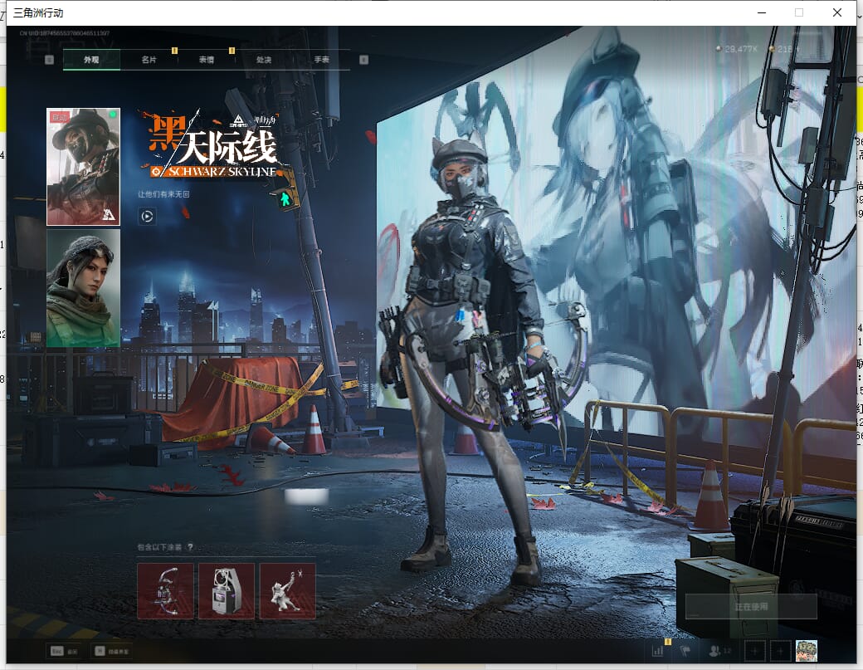Viewport: 863px width, 670px height.
Task: Add teammate in second plus slot
Action: pos(780,651)
